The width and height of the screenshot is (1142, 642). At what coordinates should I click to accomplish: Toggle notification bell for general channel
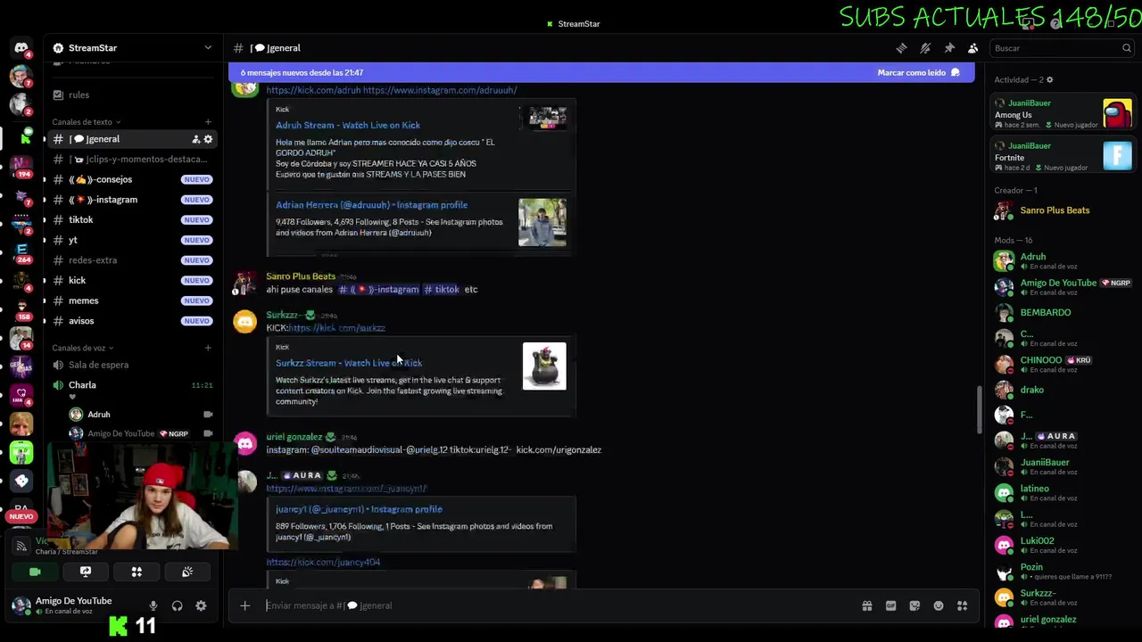[x=925, y=48]
